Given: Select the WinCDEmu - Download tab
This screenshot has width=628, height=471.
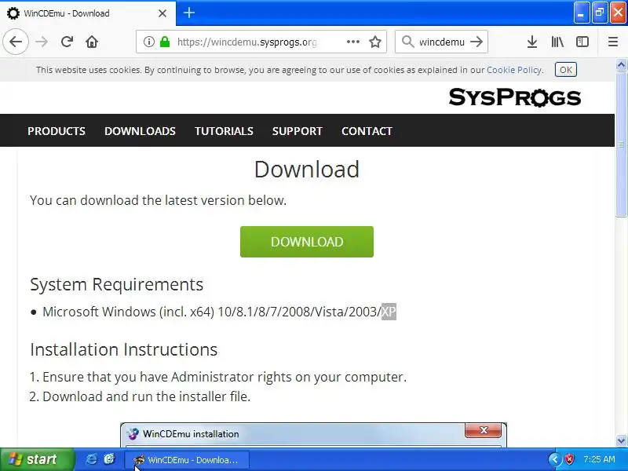Looking at the screenshot, I should (x=88, y=13).
